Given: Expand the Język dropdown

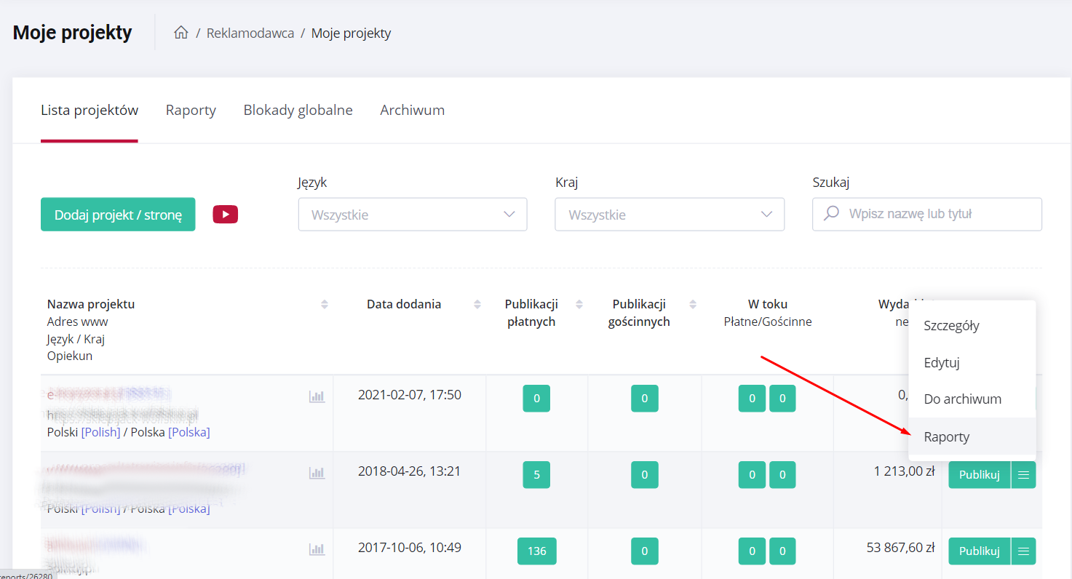Looking at the screenshot, I should (x=412, y=215).
